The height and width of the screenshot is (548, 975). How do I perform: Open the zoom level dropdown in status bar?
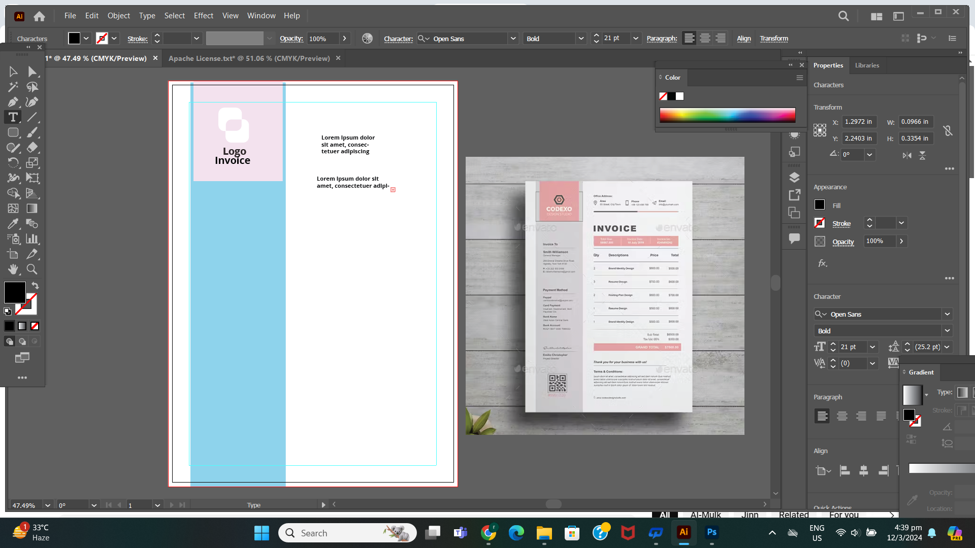click(47, 505)
